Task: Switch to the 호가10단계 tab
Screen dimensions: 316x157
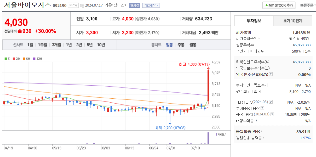Action: 293,21
